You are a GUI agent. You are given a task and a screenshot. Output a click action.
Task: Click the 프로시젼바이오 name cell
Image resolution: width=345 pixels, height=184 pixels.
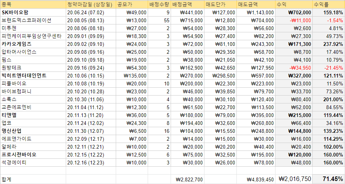tap(33, 155)
